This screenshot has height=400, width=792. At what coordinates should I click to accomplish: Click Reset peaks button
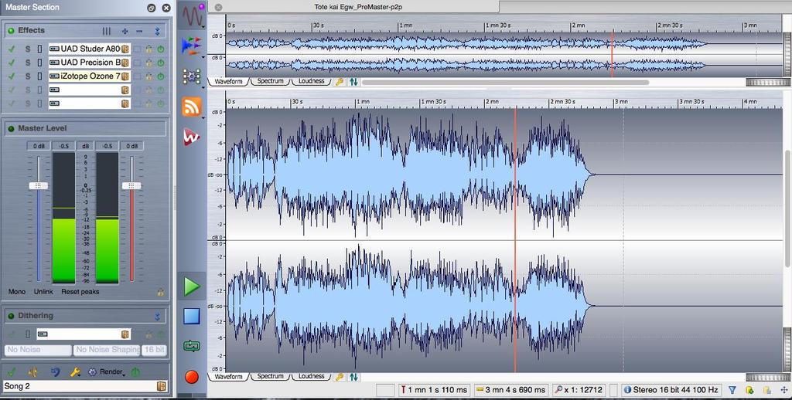tap(80, 292)
